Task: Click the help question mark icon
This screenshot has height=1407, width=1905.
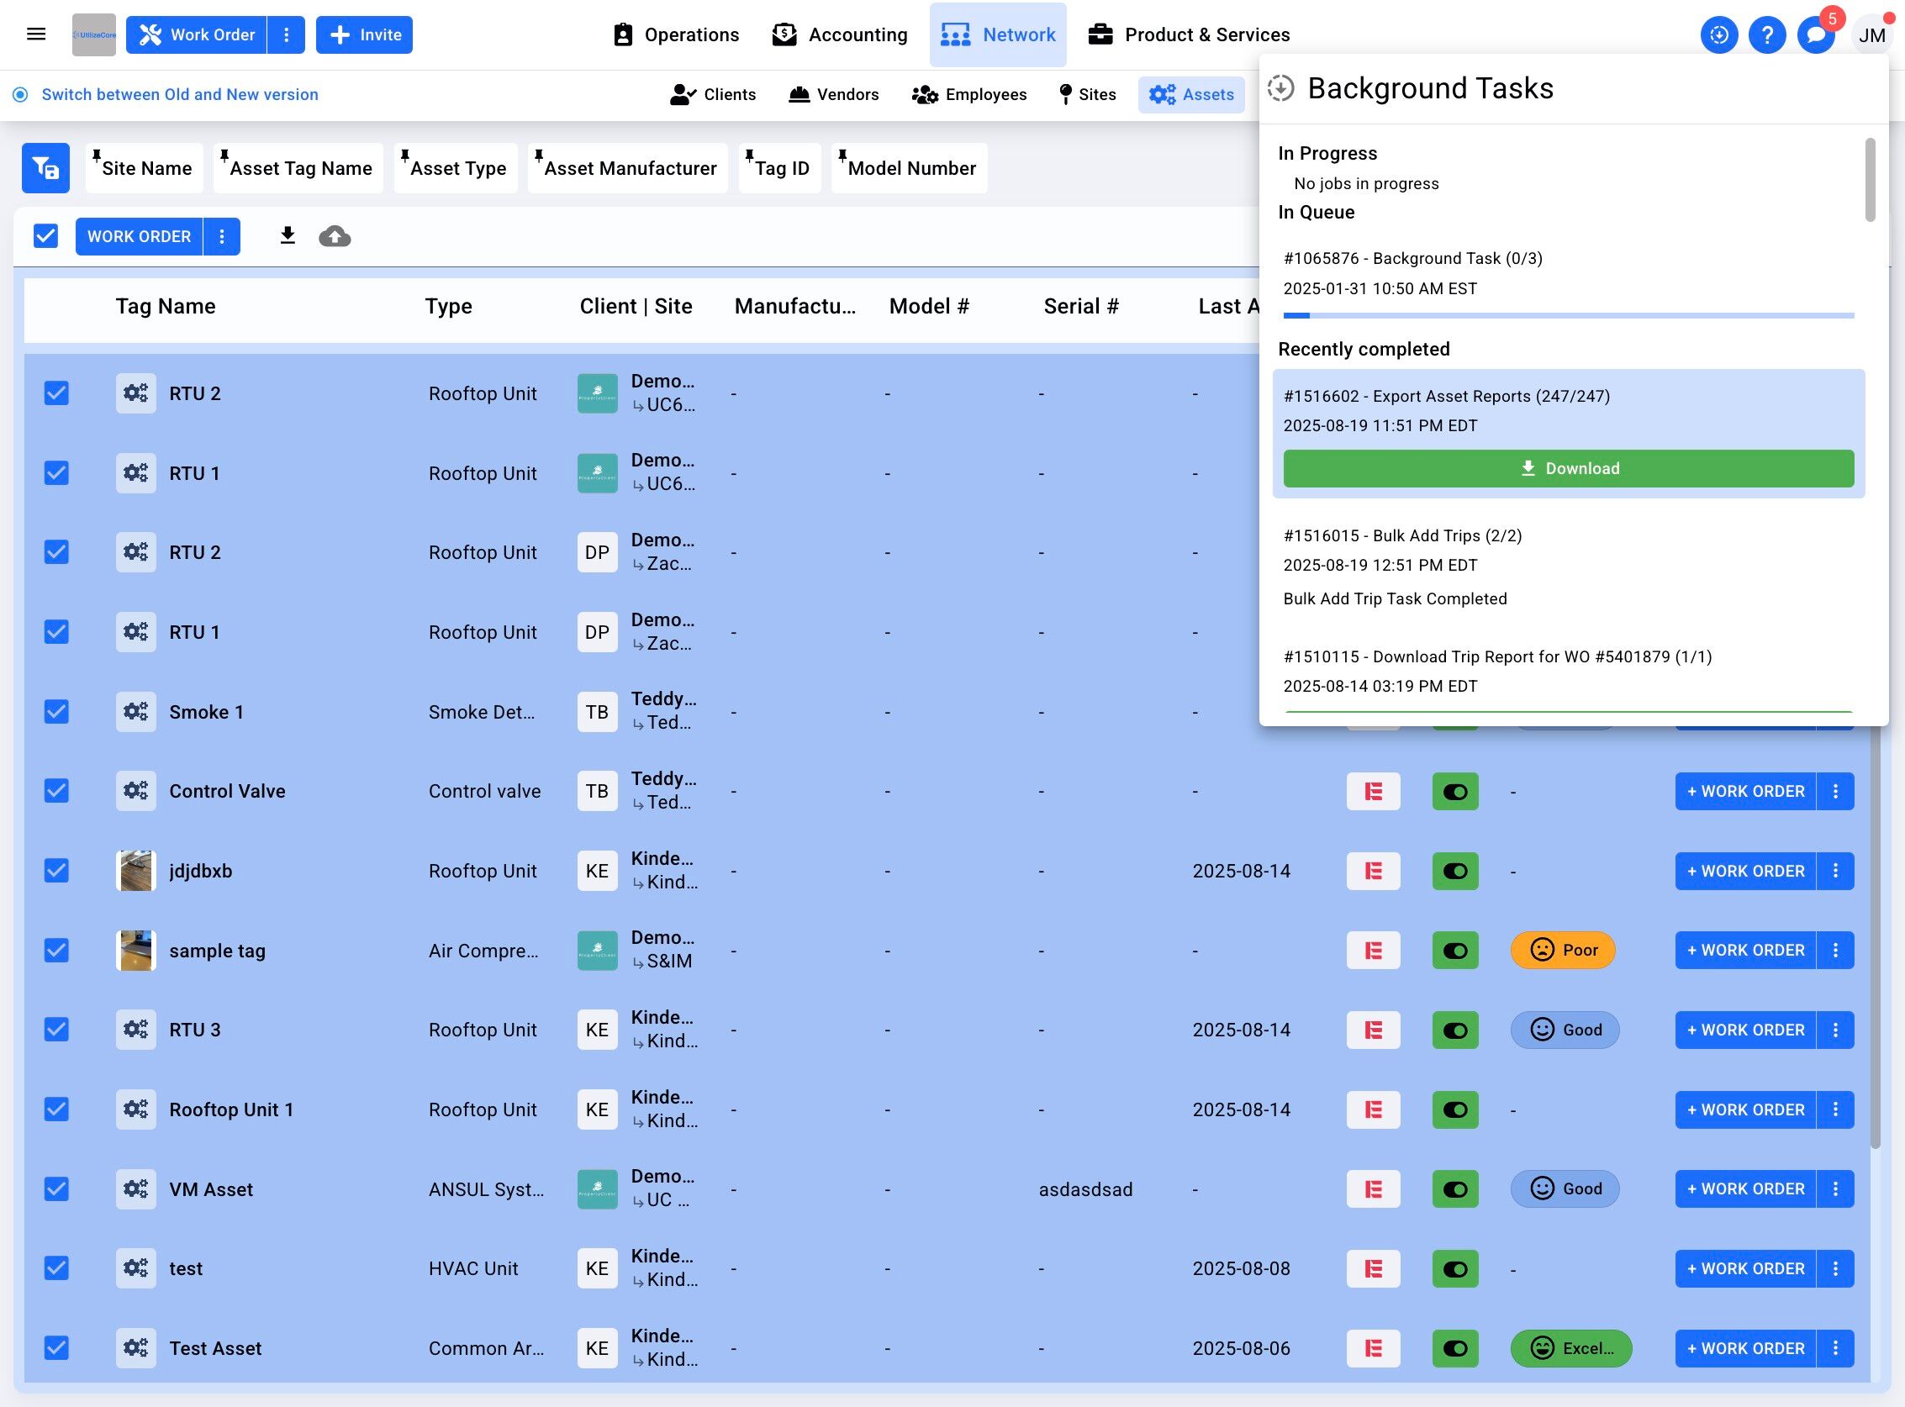Action: [x=1767, y=35]
